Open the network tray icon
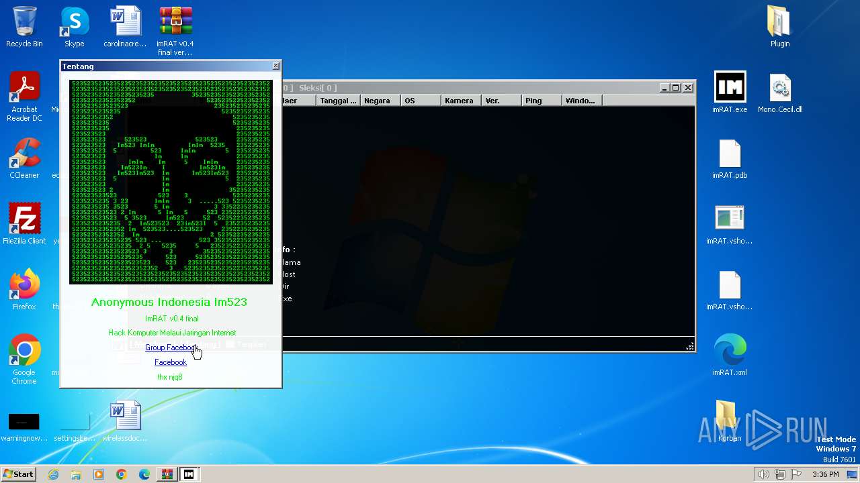The width and height of the screenshot is (860, 483). tap(780, 474)
